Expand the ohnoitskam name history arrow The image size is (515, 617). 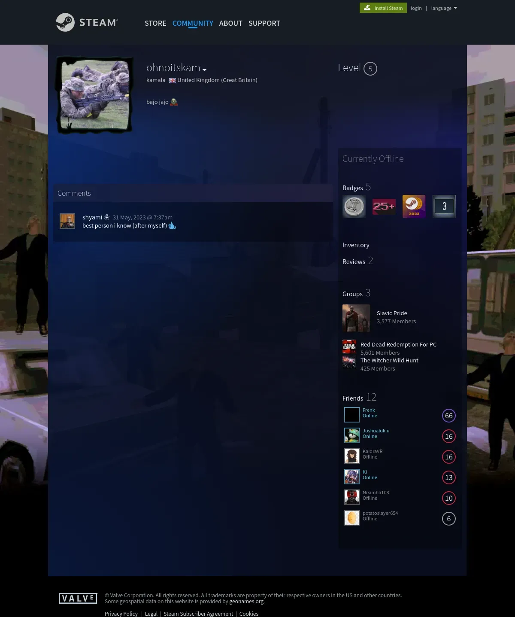pos(204,70)
